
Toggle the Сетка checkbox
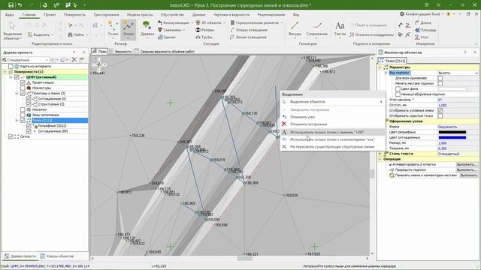tap(11, 136)
